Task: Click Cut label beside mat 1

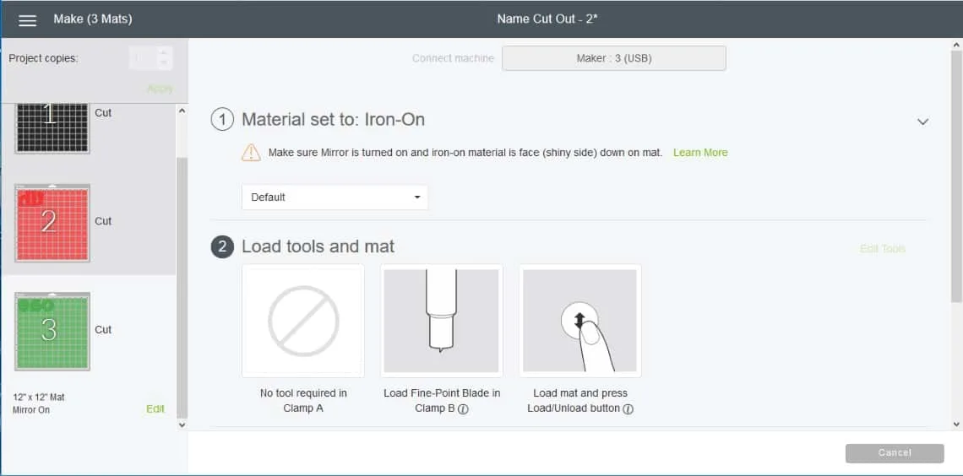Action: pos(103,113)
